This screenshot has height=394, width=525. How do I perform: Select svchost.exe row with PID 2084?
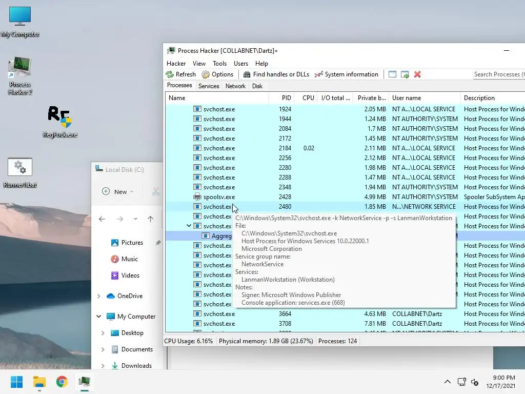[x=345, y=129]
